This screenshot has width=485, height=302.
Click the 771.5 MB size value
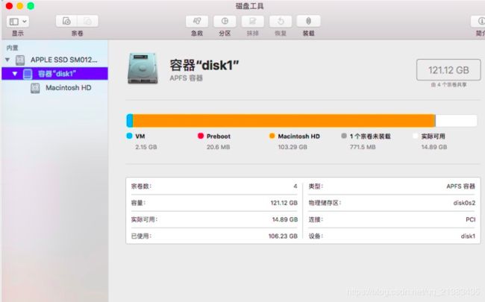click(x=363, y=147)
